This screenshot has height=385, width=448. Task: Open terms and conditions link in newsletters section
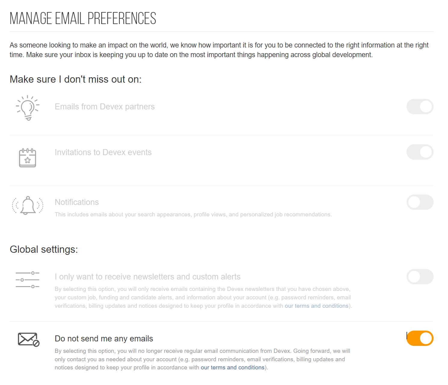[316, 306]
